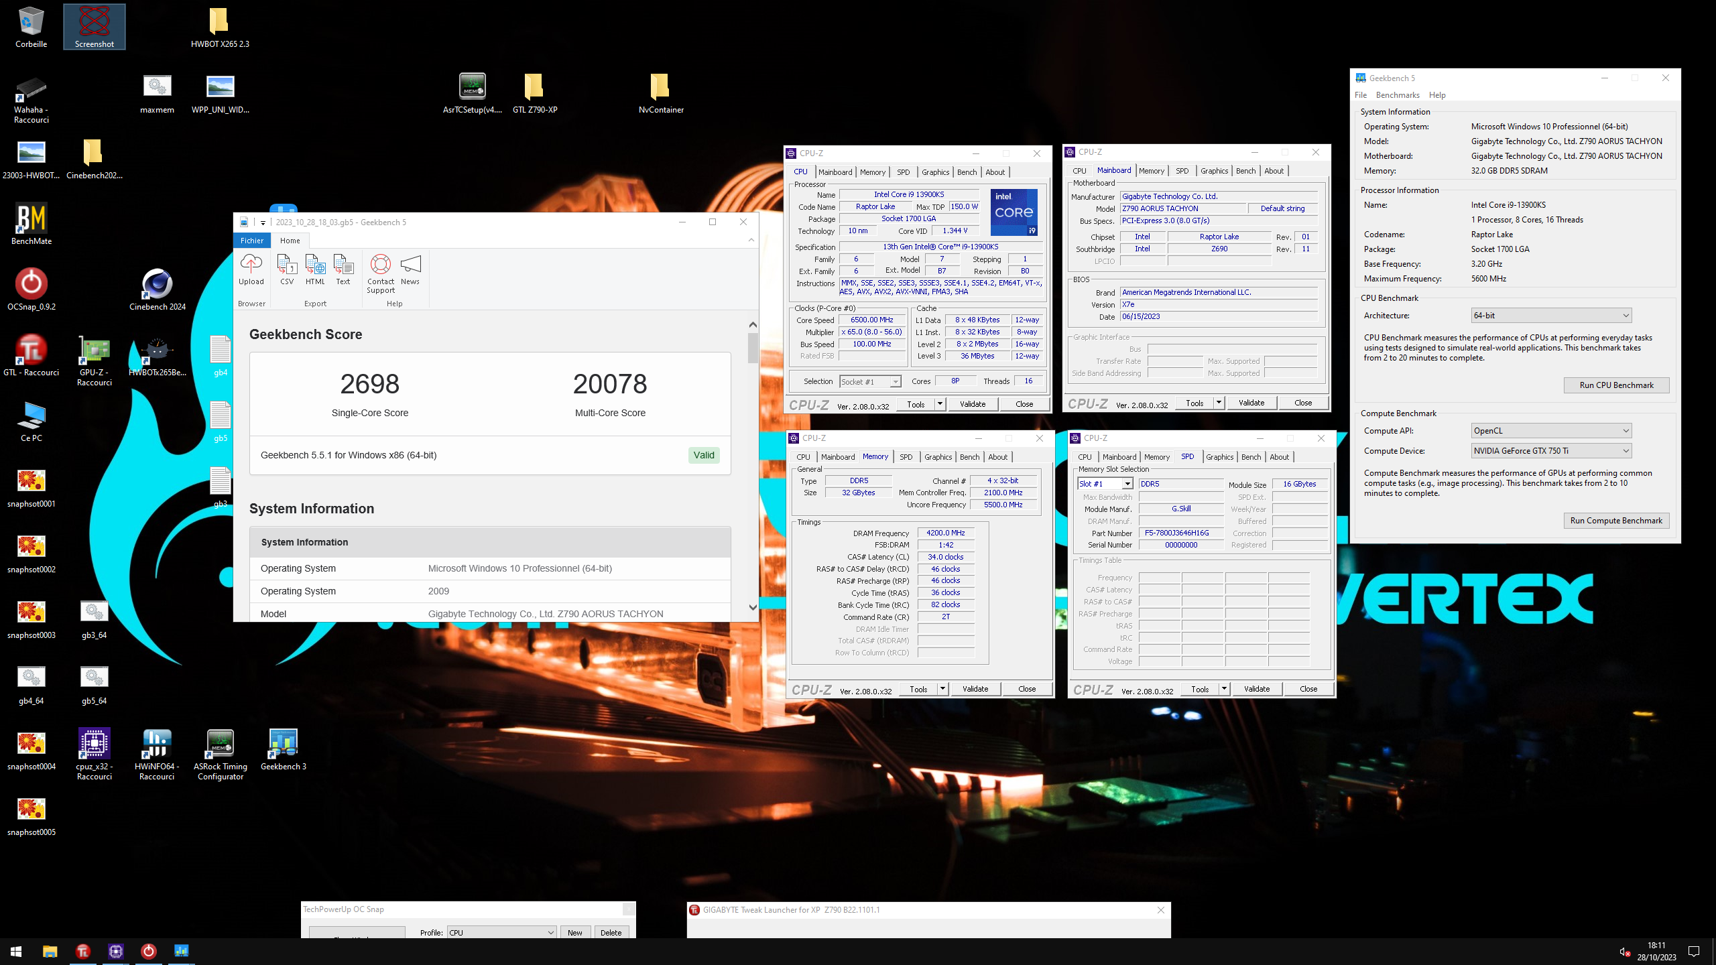The image size is (1716, 965).
Task: Launch OCSnap_0.9.2 desktop icon
Action: [x=31, y=289]
